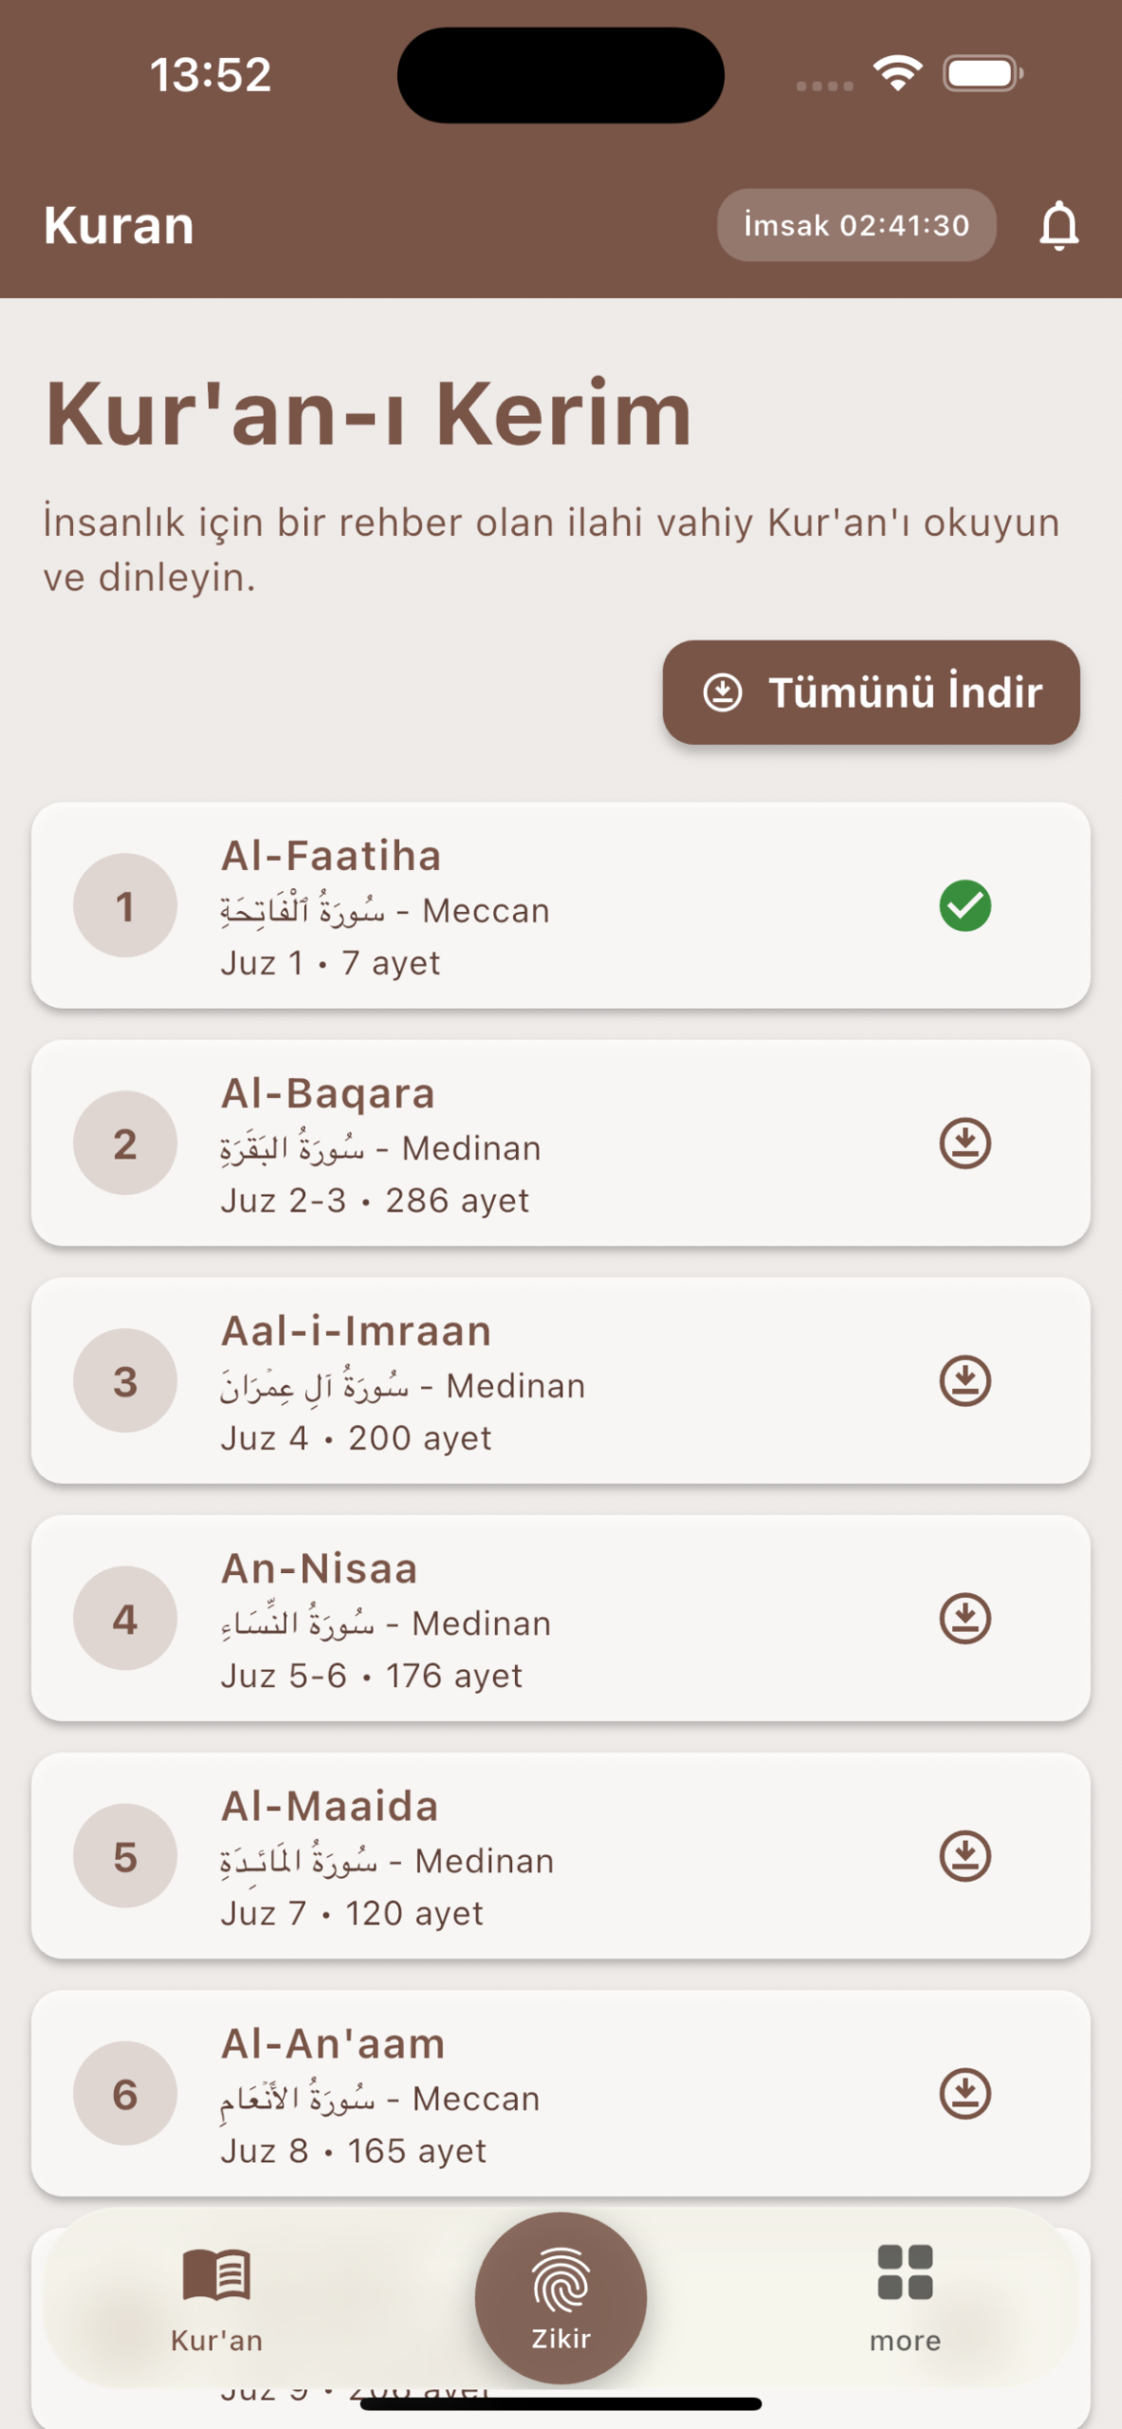Viewport: 1122px width, 2429px height.
Task: Download the An-Nisaa surah
Action: coord(965,1618)
